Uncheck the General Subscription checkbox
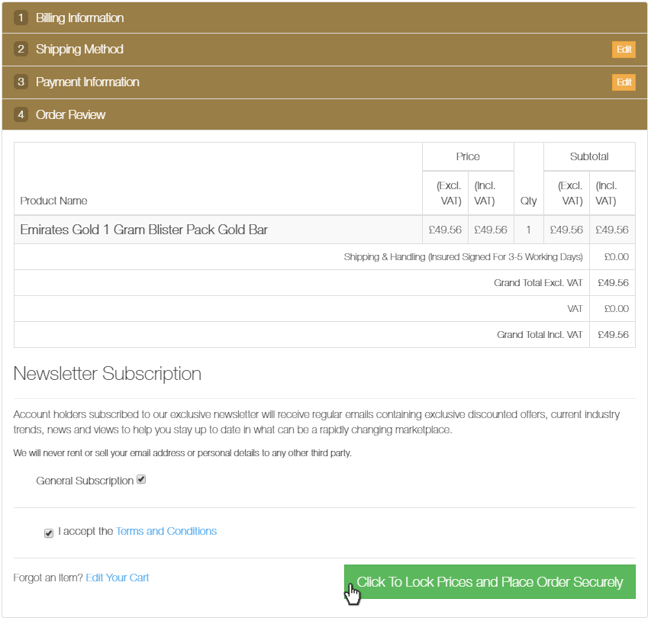The height and width of the screenshot is (621, 651). point(141,480)
